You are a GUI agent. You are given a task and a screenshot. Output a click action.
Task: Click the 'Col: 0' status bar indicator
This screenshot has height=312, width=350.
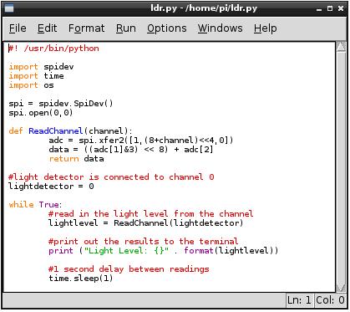tap(330, 300)
